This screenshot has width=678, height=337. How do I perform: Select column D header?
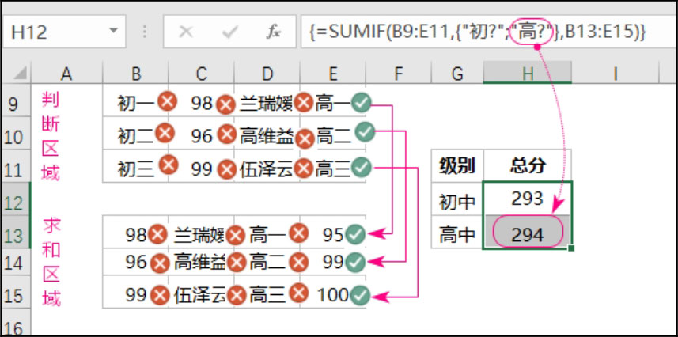267,74
